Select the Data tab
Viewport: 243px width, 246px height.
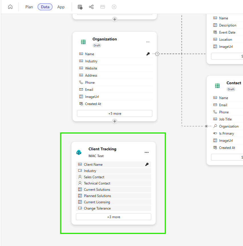tap(45, 7)
